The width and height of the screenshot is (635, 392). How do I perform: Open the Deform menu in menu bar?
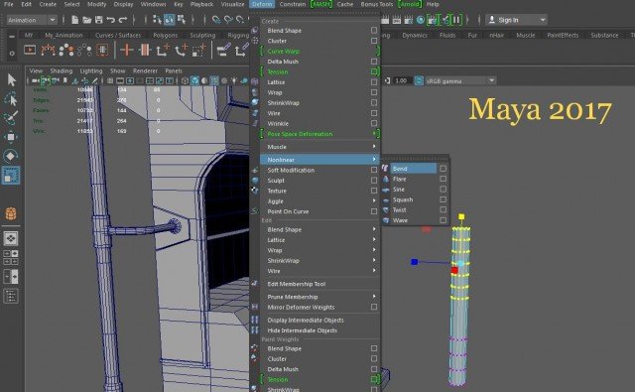(x=262, y=4)
